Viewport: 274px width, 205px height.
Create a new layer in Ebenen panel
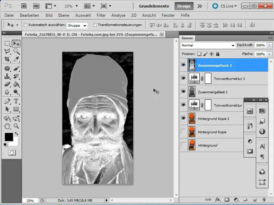click(x=254, y=200)
